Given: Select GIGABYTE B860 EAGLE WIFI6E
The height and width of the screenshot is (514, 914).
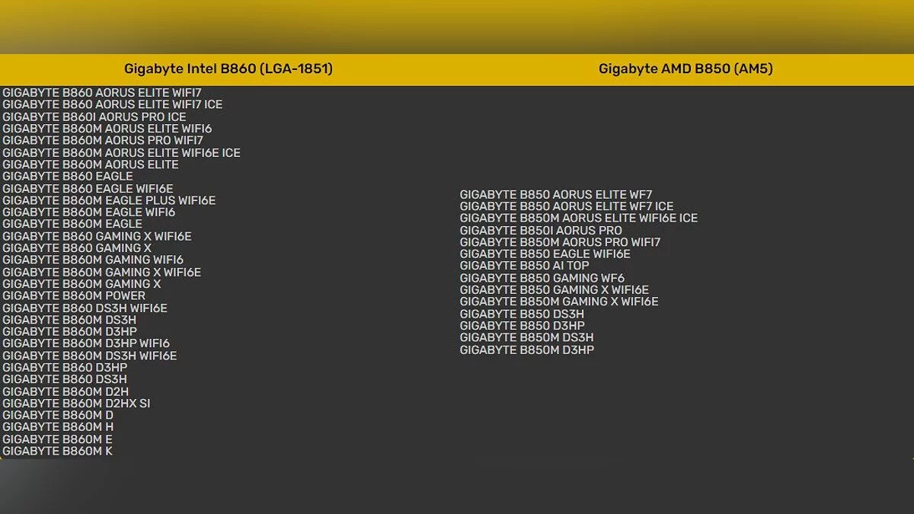Looking at the screenshot, I should coord(88,188).
